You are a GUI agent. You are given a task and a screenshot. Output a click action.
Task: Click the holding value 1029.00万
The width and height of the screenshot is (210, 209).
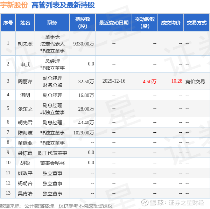[x=84, y=133]
